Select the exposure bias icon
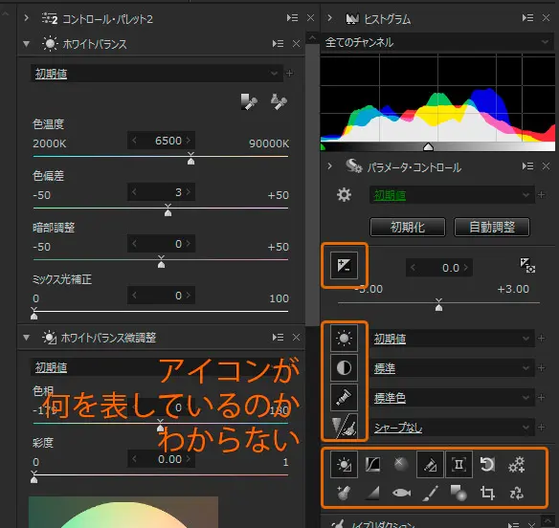This screenshot has height=528, width=559. click(344, 265)
